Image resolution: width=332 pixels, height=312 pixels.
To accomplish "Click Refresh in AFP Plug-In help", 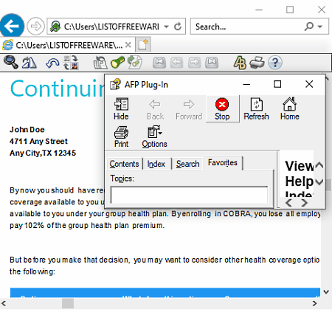I will [256, 109].
